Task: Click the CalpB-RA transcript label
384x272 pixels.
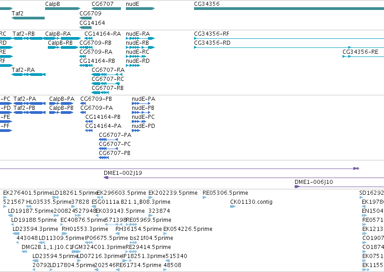Action: tap(58, 33)
